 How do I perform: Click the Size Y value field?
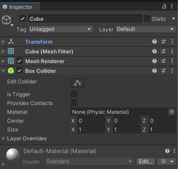coord(127,130)
